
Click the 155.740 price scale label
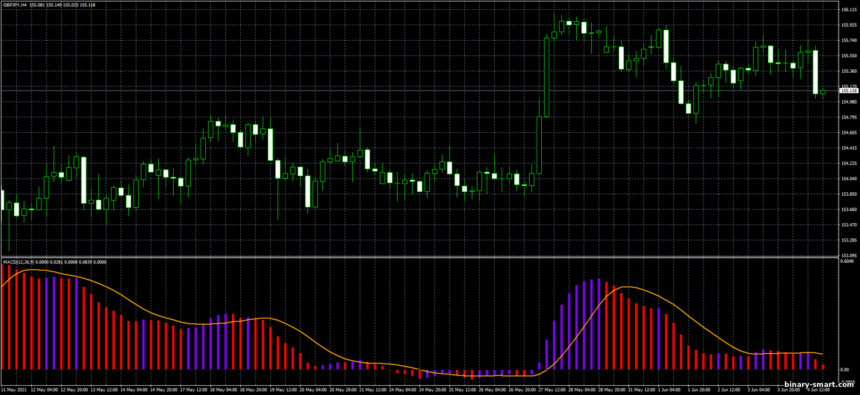tap(849, 41)
